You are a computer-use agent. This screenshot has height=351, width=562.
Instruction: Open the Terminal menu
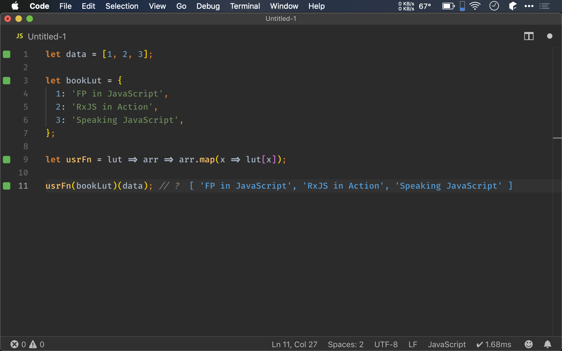click(245, 6)
